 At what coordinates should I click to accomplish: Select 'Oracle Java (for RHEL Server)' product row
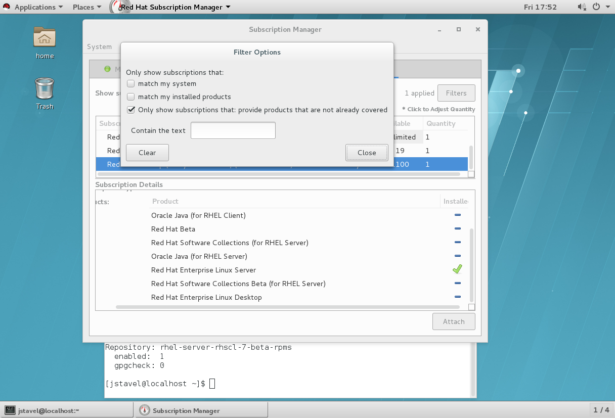pos(309,256)
